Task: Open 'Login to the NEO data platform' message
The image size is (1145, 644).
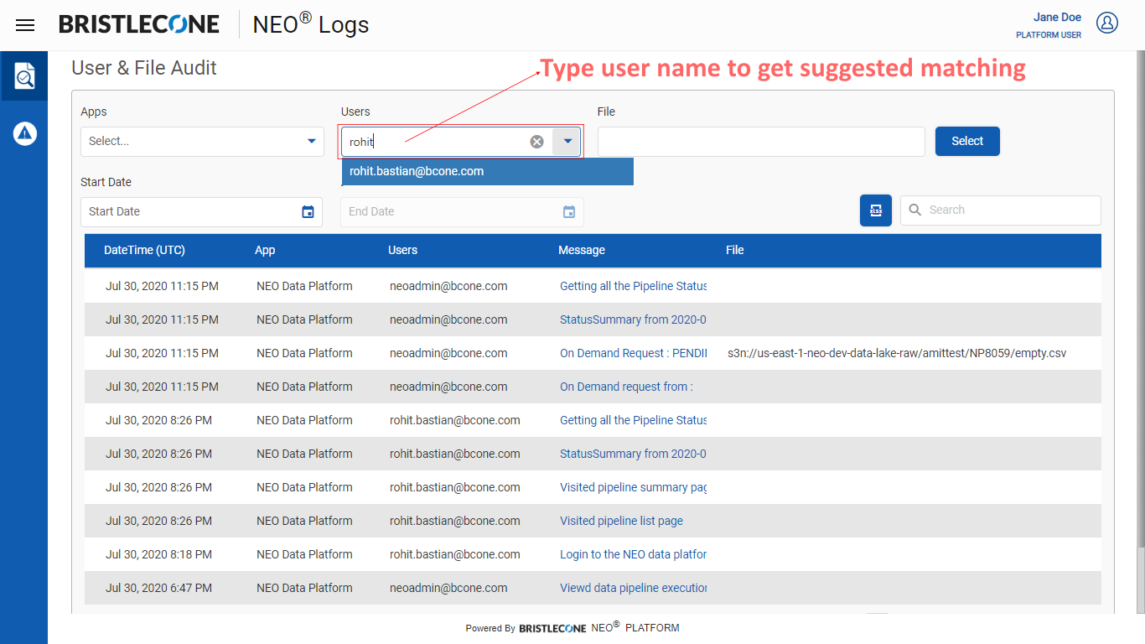Action: tap(633, 554)
